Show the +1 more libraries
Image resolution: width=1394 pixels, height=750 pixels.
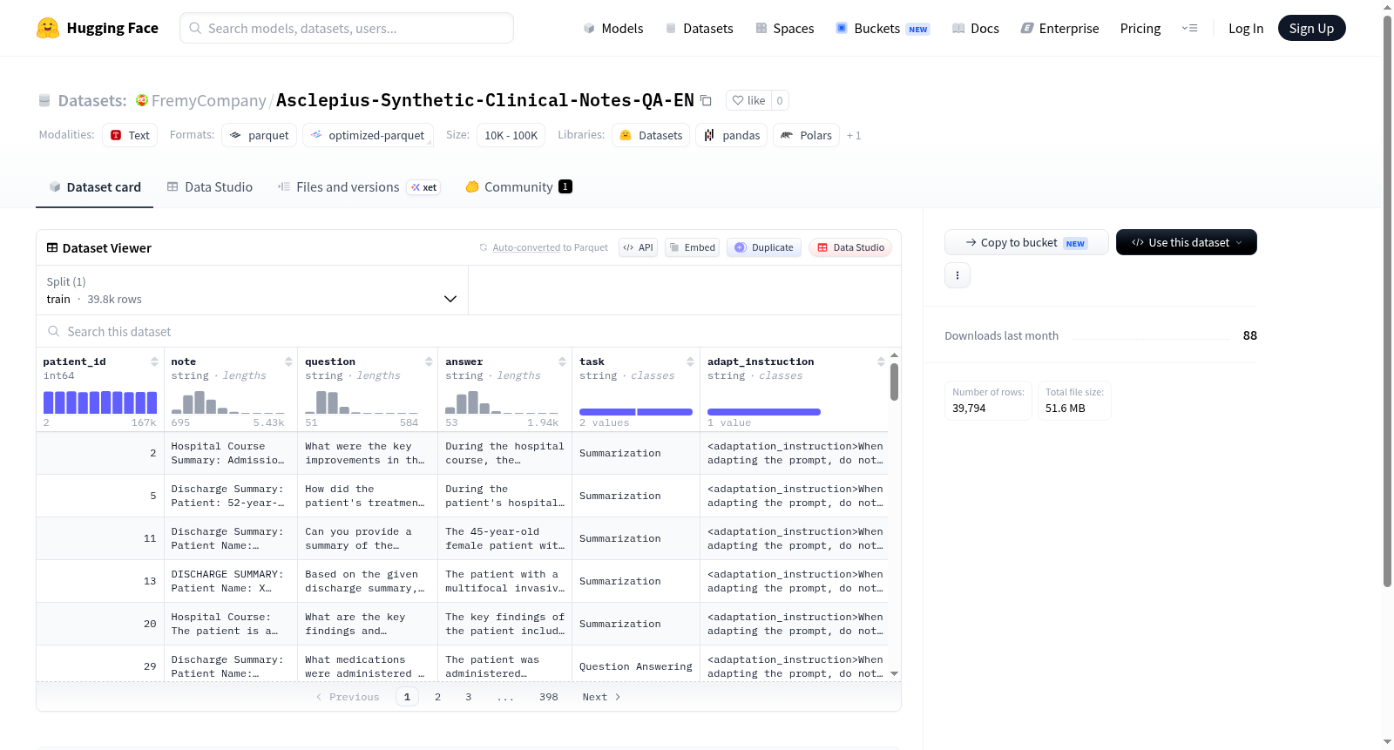pos(854,135)
